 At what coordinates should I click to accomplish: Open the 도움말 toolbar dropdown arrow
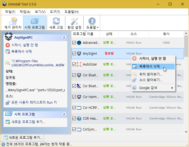pyautogui.click(x=98, y=27)
